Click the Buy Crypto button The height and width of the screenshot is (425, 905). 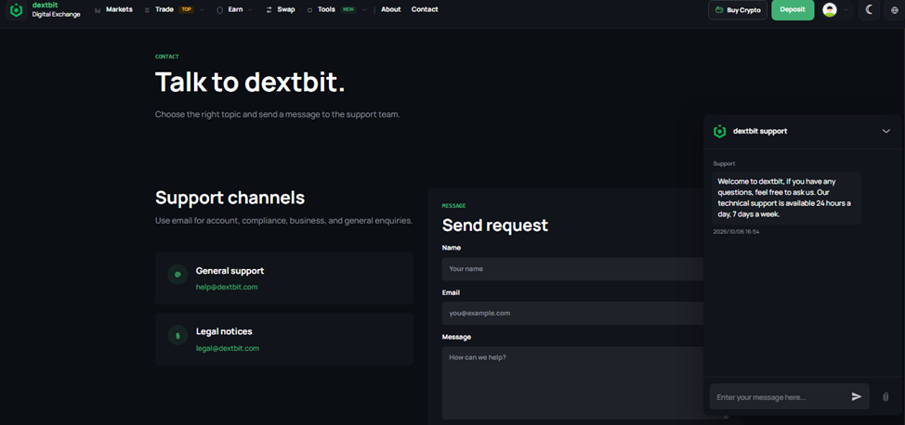coord(738,10)
